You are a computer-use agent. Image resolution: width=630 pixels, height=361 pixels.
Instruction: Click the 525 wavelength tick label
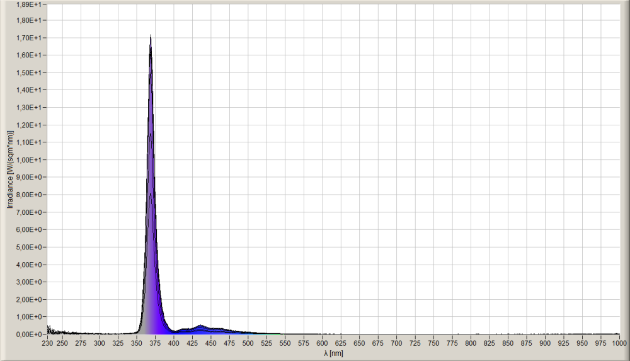[x=266, y=343]
